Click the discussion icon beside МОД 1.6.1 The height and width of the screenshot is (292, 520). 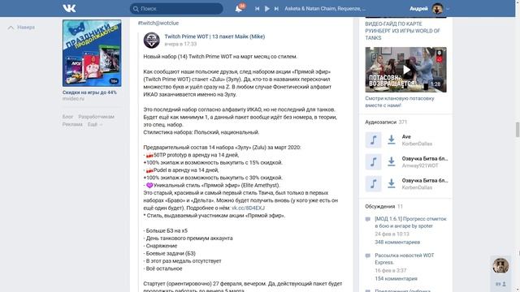(368, 219)
